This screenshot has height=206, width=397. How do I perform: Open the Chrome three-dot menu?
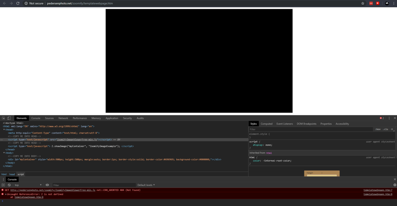394,3
